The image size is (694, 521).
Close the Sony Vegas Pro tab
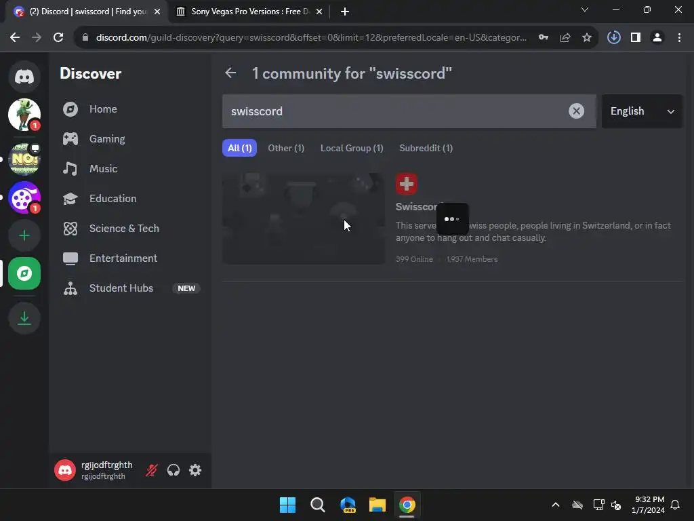[319, 12]
